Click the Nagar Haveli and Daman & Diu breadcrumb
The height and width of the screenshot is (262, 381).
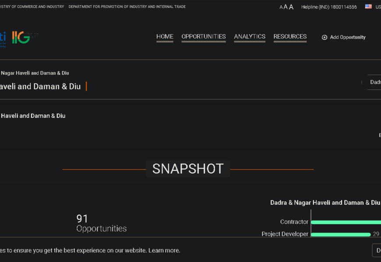[35, 73]
